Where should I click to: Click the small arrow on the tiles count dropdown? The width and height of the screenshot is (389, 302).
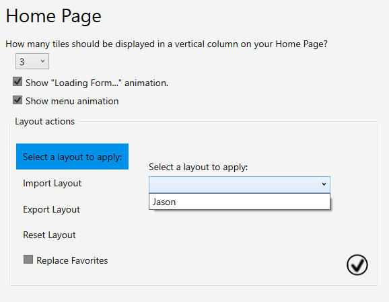tap(42, 61)
